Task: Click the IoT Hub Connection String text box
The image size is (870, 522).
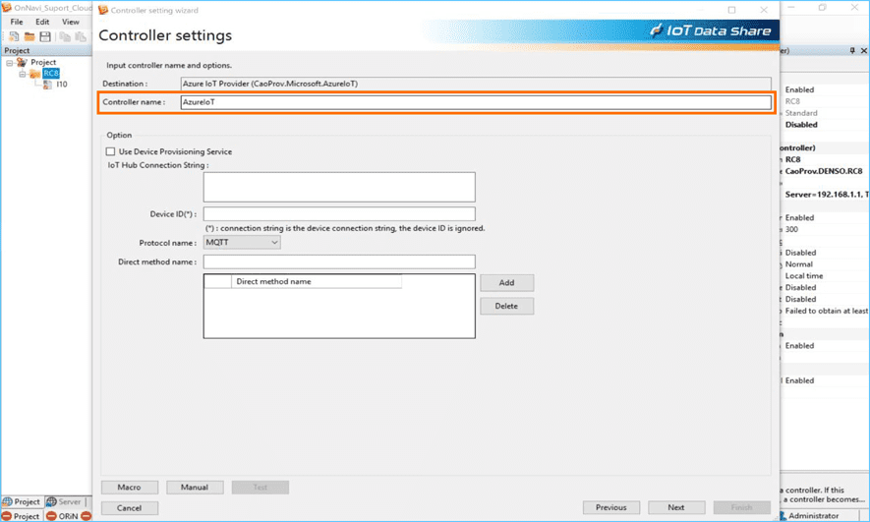Action: (339, 187)
